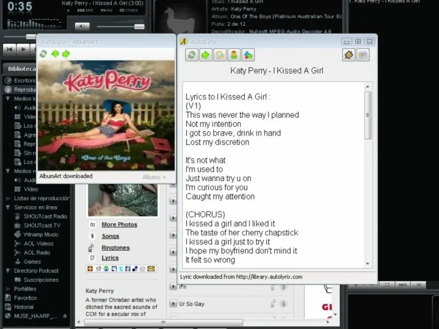Expand Portátiles tree node

[8, 289]
